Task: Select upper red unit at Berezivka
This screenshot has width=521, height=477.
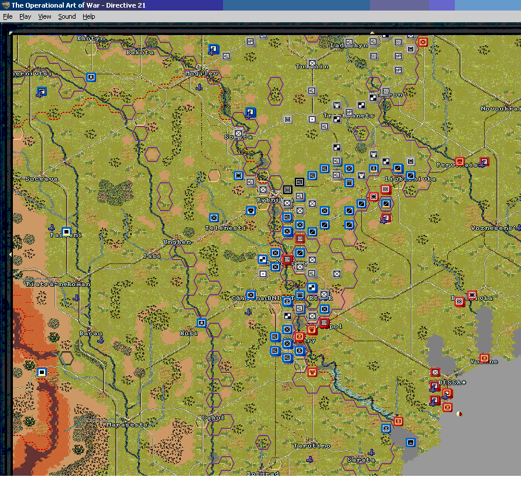Action: 472,294
